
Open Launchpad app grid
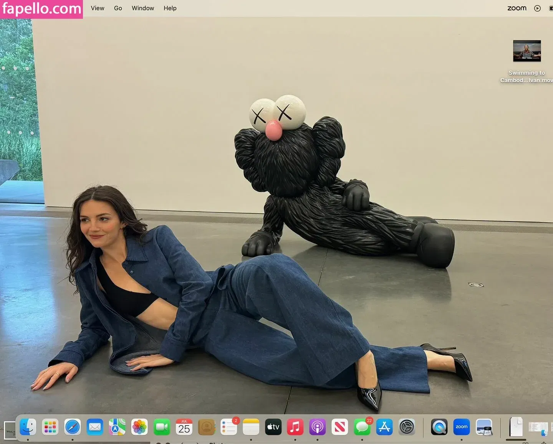click(50, 427)
